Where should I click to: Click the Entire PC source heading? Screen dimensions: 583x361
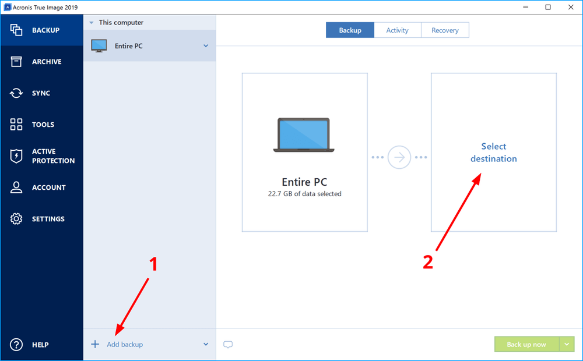click(304, 182)
